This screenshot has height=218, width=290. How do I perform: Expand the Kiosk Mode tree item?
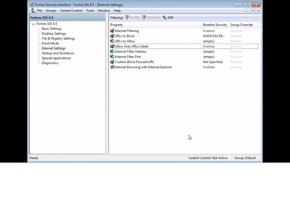point(50,43)
